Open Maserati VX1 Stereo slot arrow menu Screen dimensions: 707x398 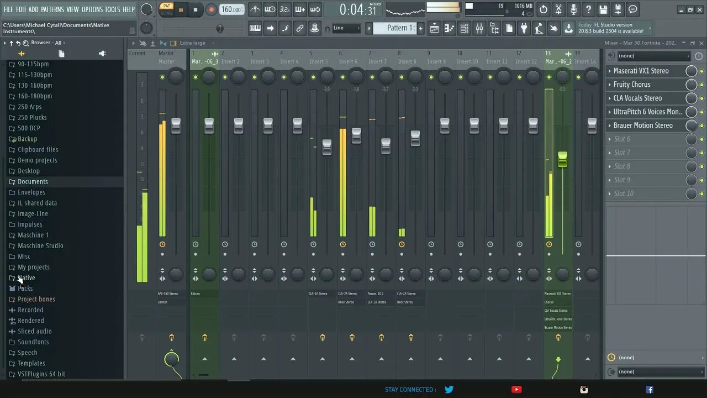[x=610, y=71]
